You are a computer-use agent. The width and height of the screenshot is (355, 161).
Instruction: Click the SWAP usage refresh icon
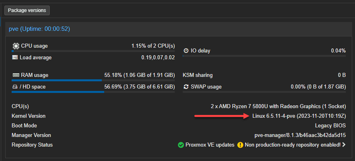(x=186, y=87)
